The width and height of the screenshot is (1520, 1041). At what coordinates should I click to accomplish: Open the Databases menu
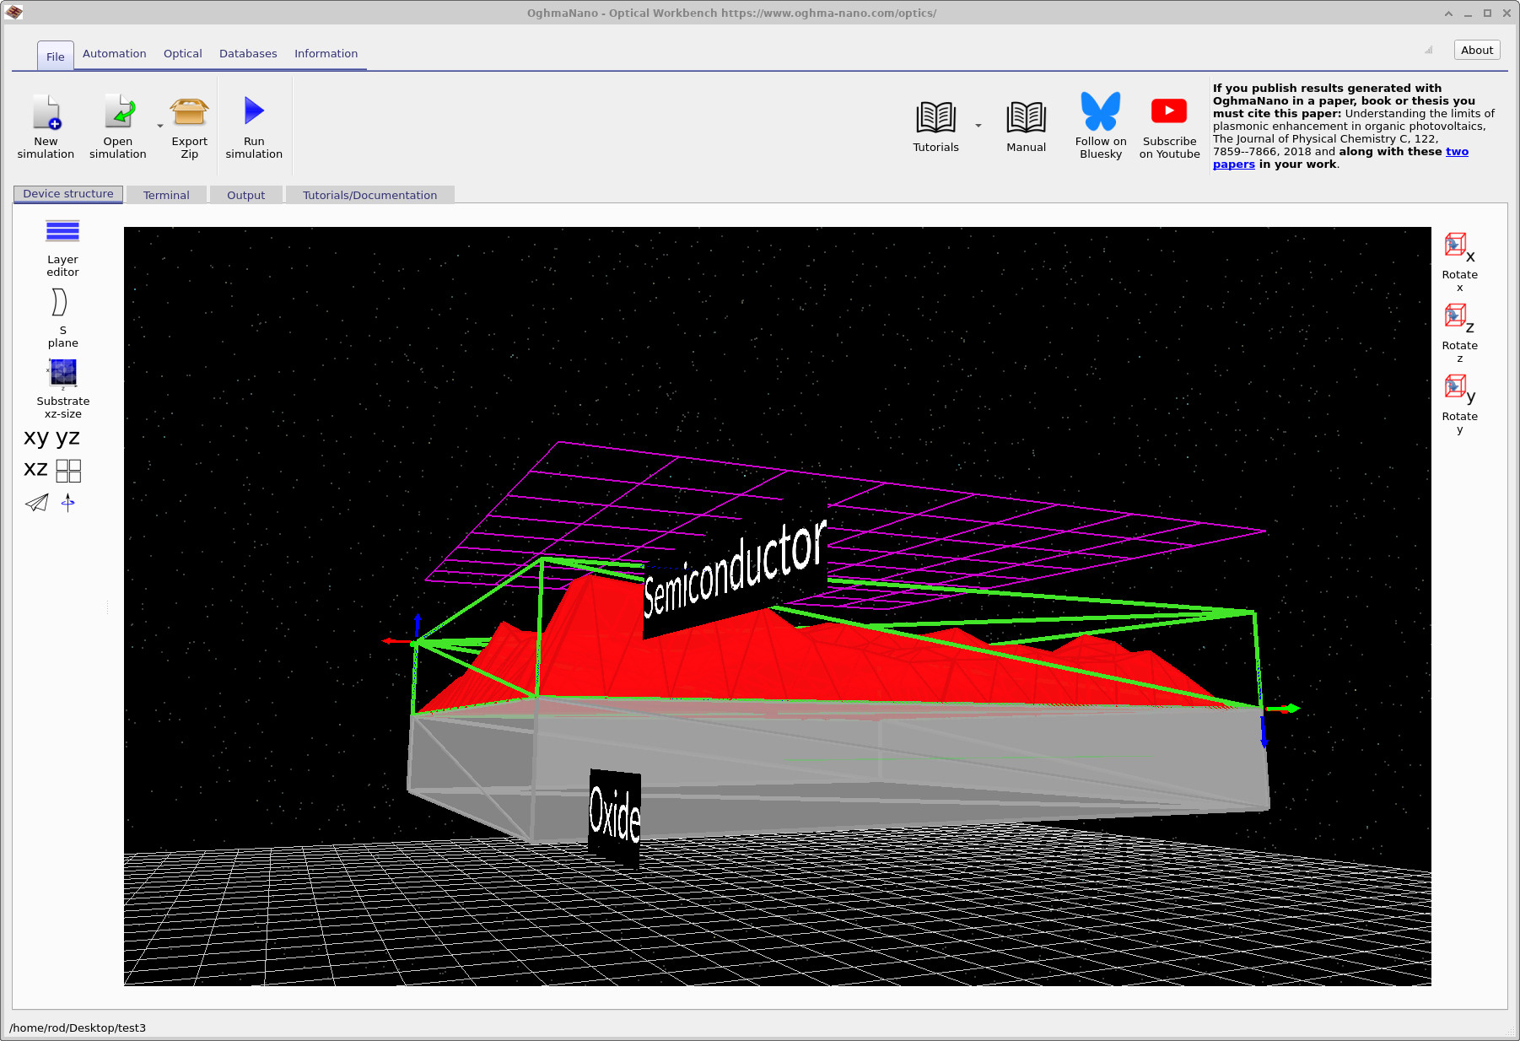(248, 53)
